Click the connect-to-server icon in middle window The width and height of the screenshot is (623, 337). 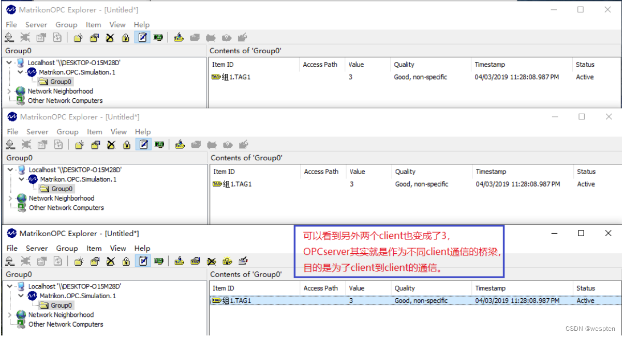10,144
